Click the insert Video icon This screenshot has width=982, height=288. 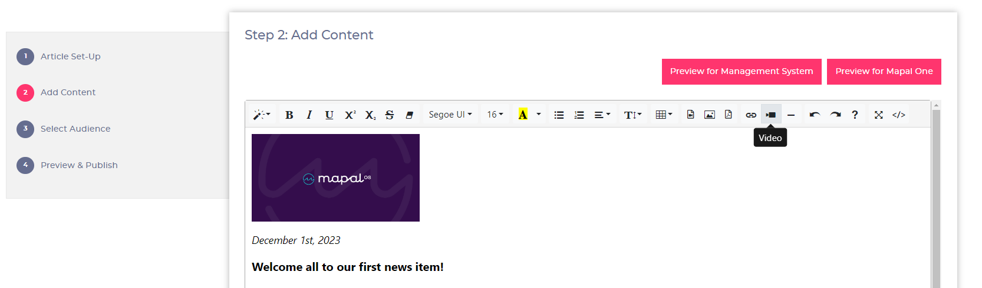(771, 115)
